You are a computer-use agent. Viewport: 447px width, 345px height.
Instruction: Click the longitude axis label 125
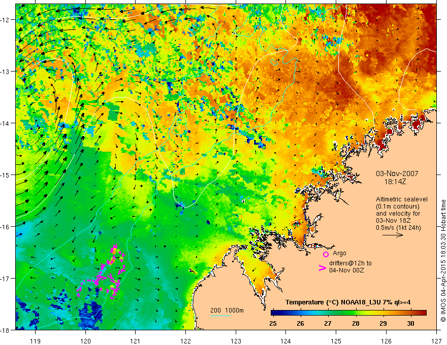point(336,341)
